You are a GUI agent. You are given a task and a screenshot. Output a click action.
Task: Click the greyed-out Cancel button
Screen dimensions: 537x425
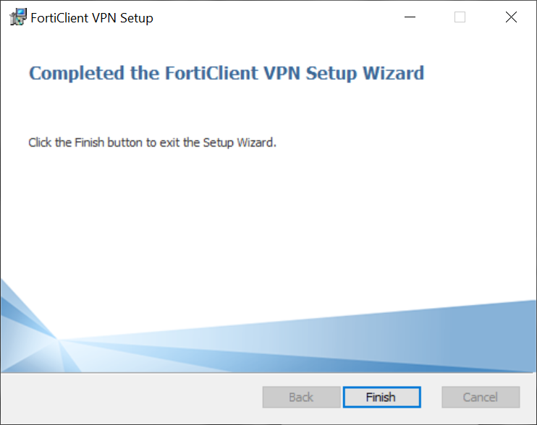point(481,397)
